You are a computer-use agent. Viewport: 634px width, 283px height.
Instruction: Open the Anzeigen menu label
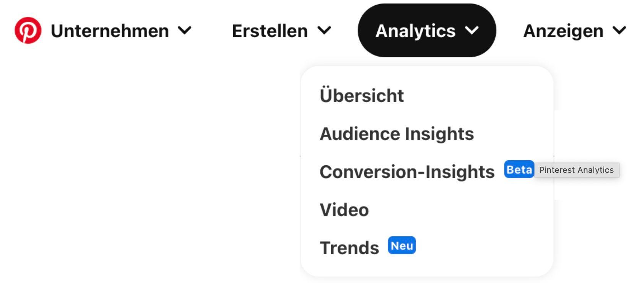[563, 31]
